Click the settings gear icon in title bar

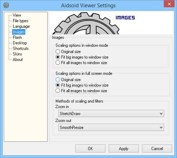click(x=6, y=5)
